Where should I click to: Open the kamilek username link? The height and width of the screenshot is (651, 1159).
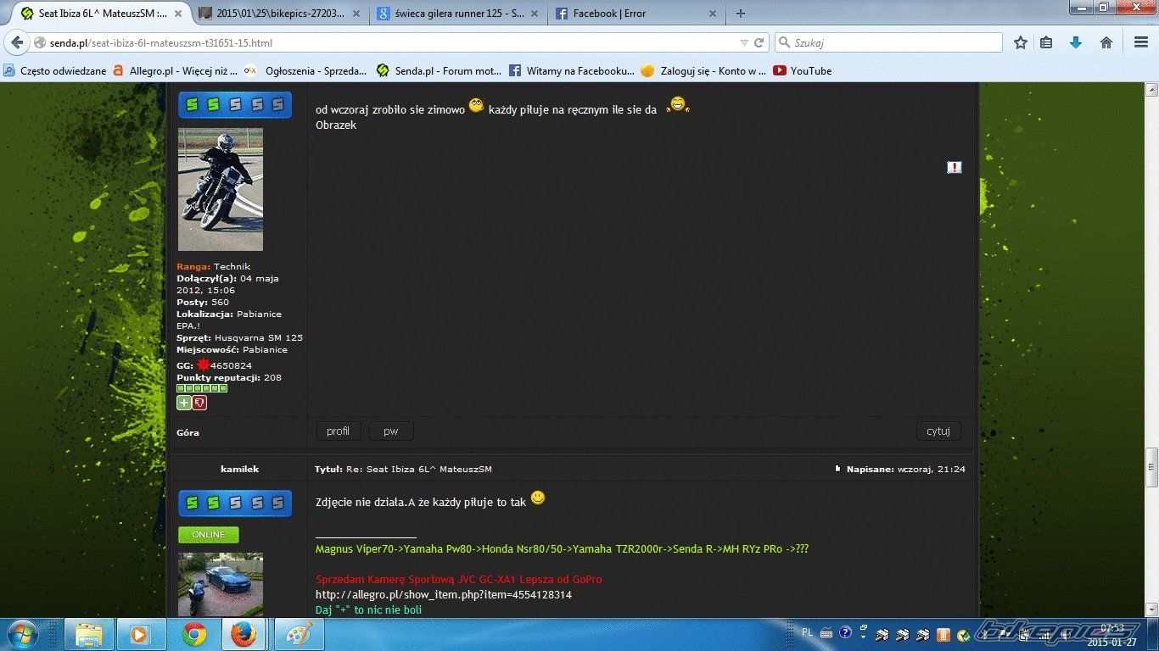(x=240, y=469)
